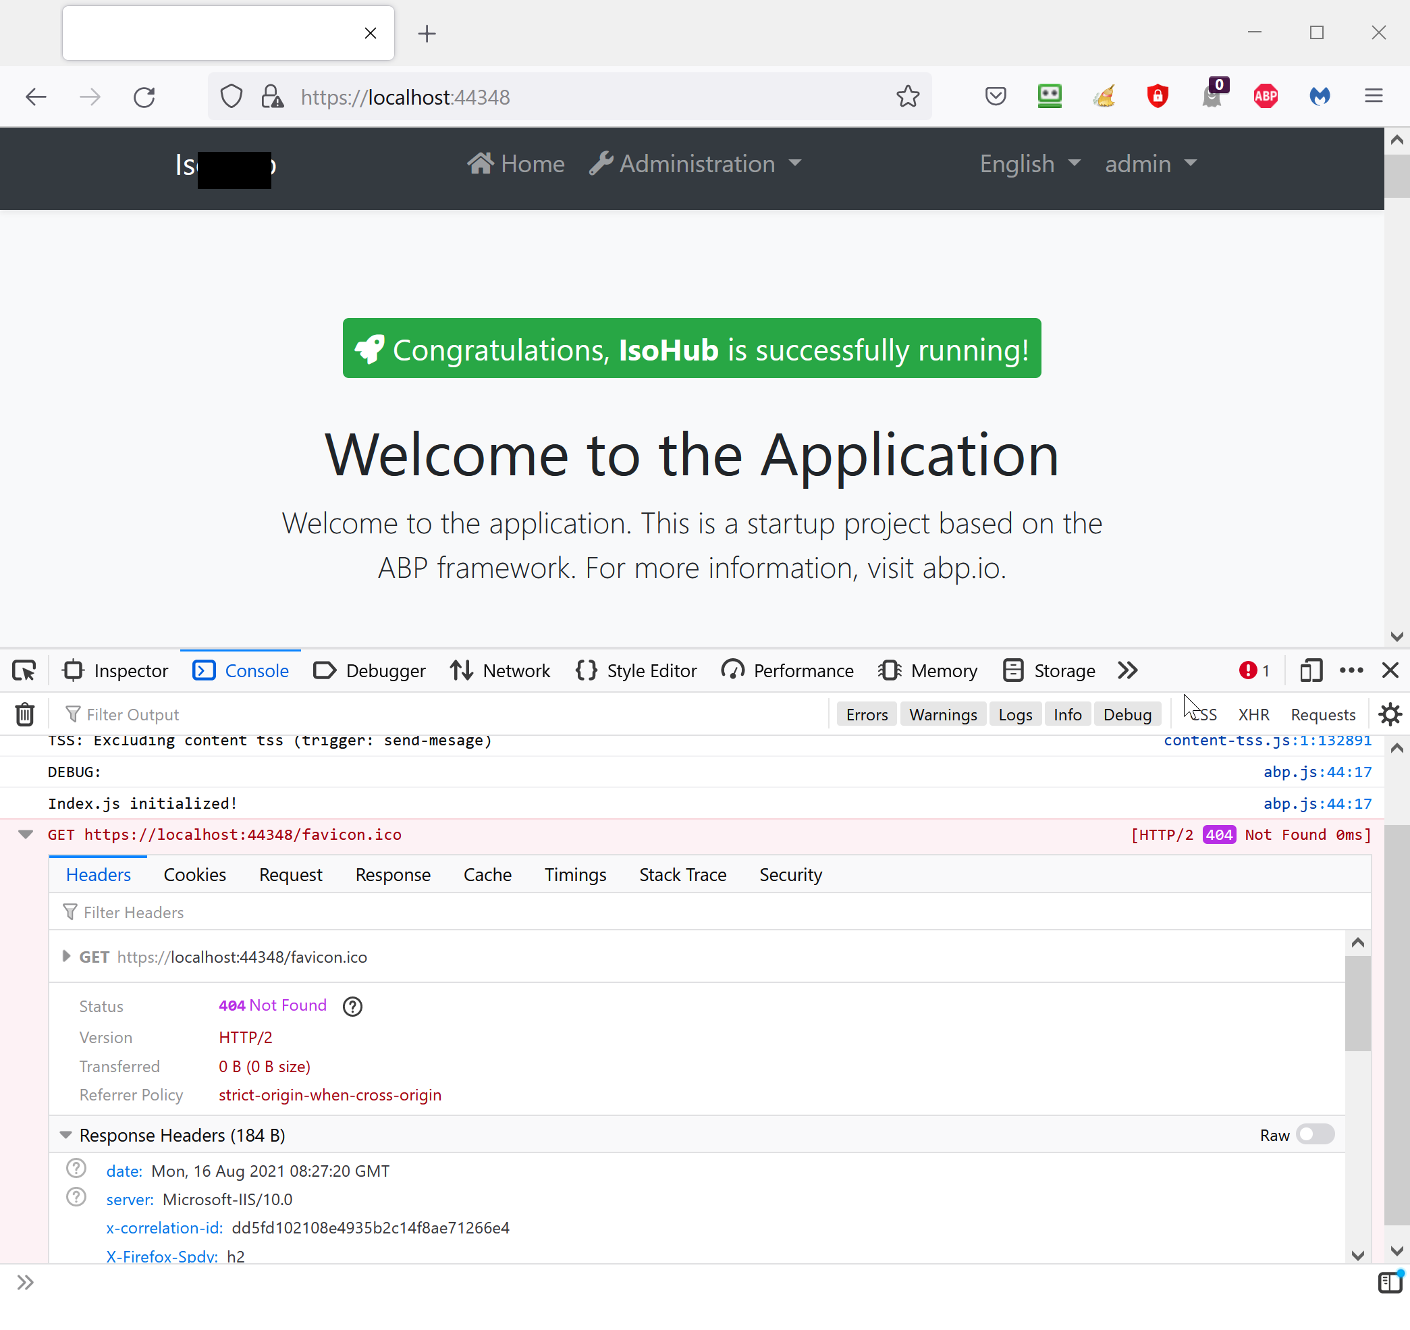This screenshot has height=1330, width=1410.
Task: Toggle the Debug log filter
Action: click(1128, 714)
